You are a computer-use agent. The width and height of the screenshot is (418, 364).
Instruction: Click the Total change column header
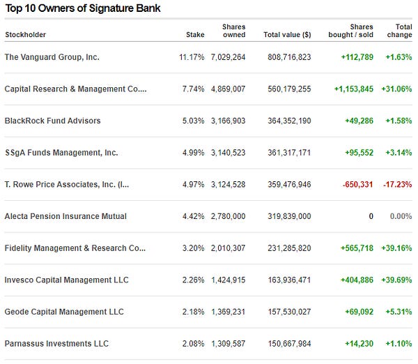pos(399,31)
